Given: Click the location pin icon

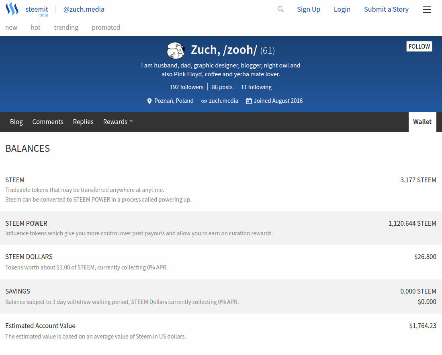Looking at the screenshot, I should (x=149, y=101).
